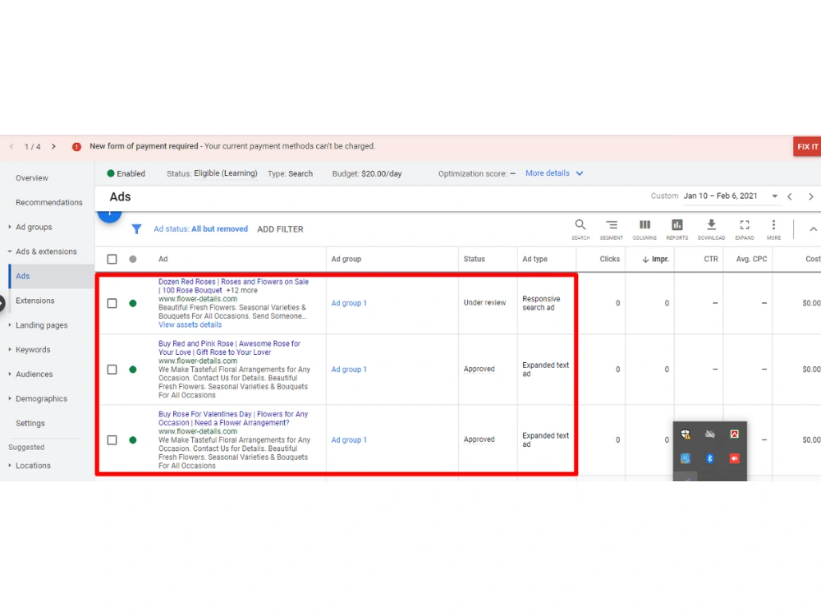Expand More details of optimization score
The width and height of the screenshot is (821, 616).
pyautogui.click(x=554, y=173)
